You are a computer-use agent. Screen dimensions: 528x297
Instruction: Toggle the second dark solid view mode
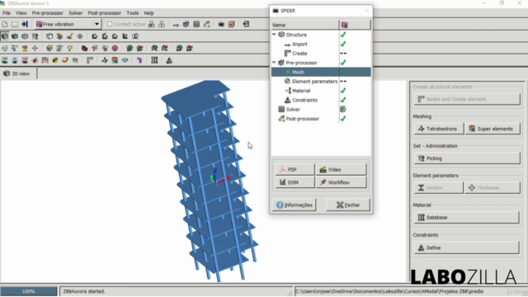15,36
